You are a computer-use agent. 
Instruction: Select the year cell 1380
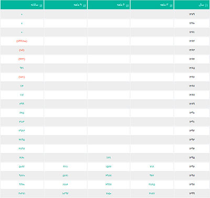click(192, 23)
